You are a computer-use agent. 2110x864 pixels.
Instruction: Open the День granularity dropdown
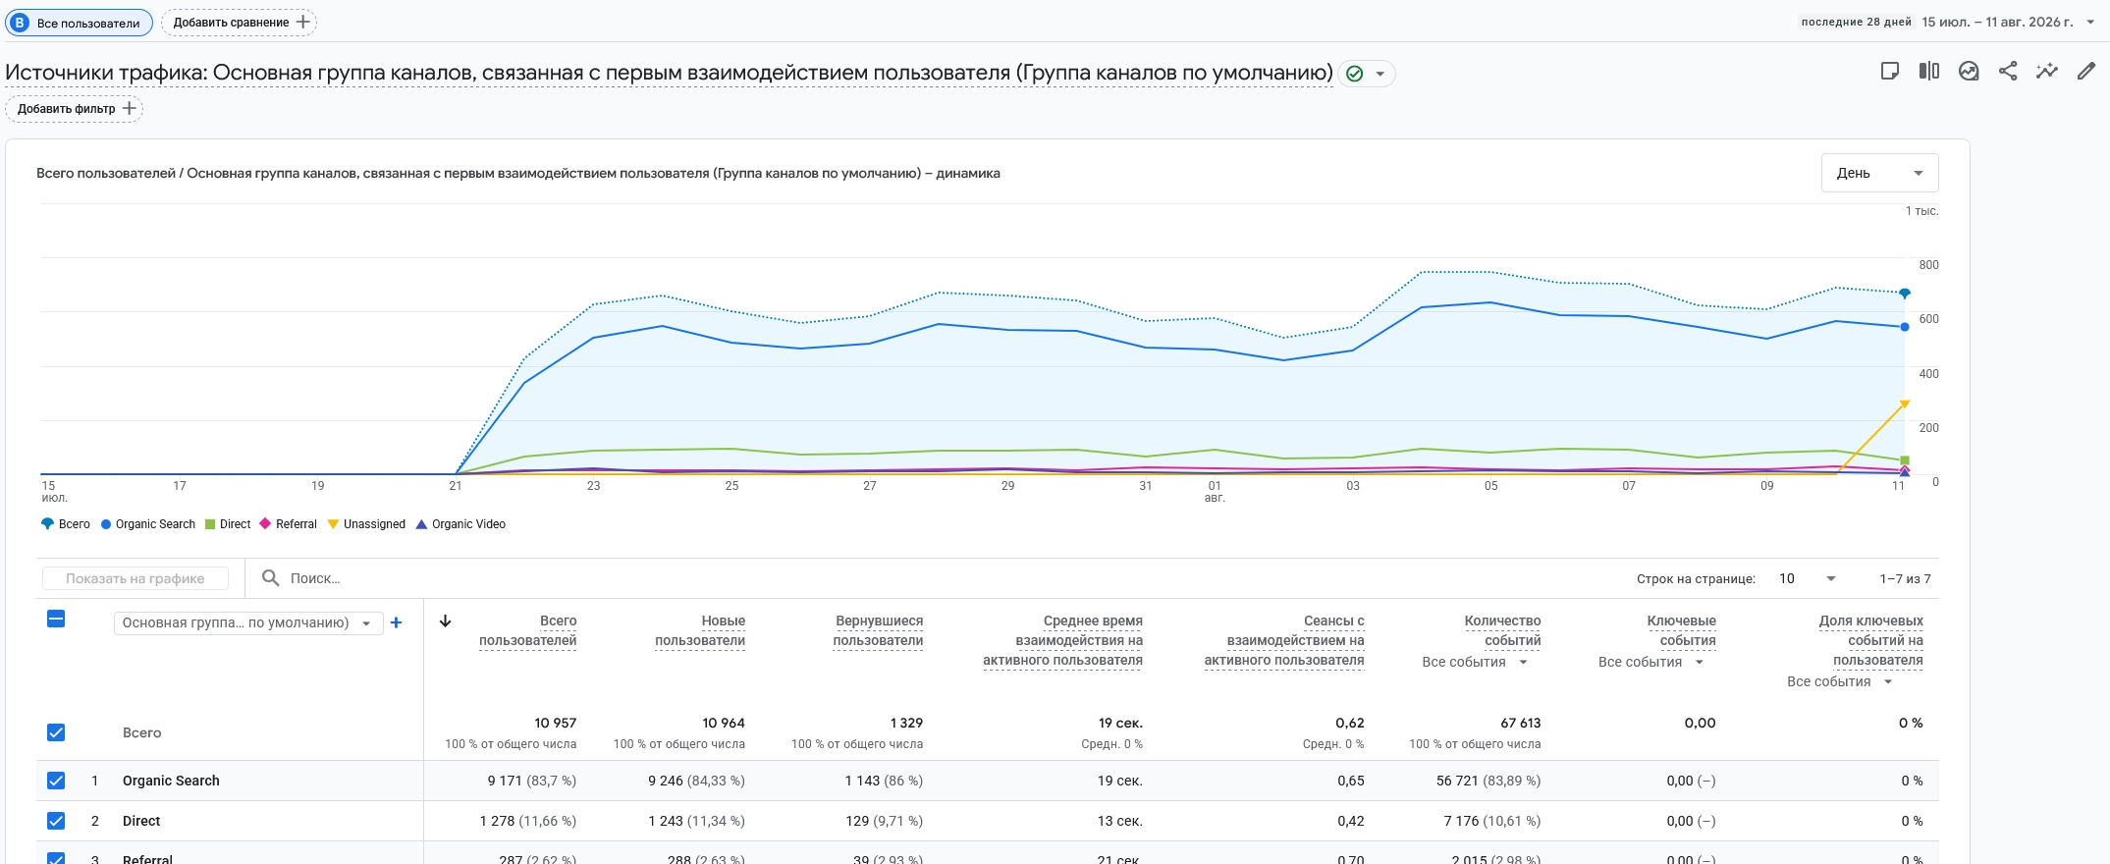[1879, 173]
